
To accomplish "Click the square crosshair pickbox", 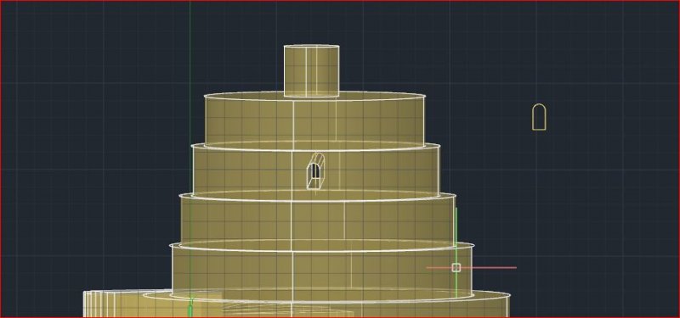I will (456, 268).
